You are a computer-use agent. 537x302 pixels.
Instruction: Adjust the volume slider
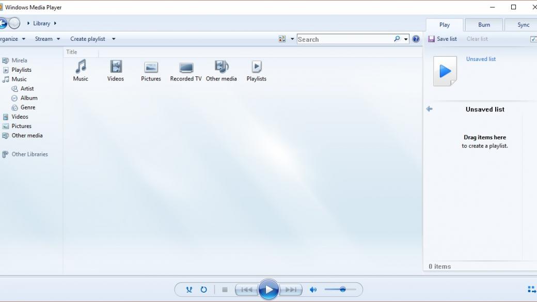[x=340, y=290]
